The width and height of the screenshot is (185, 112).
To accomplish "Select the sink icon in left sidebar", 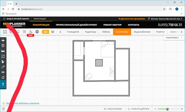I will tap(3, 40).
